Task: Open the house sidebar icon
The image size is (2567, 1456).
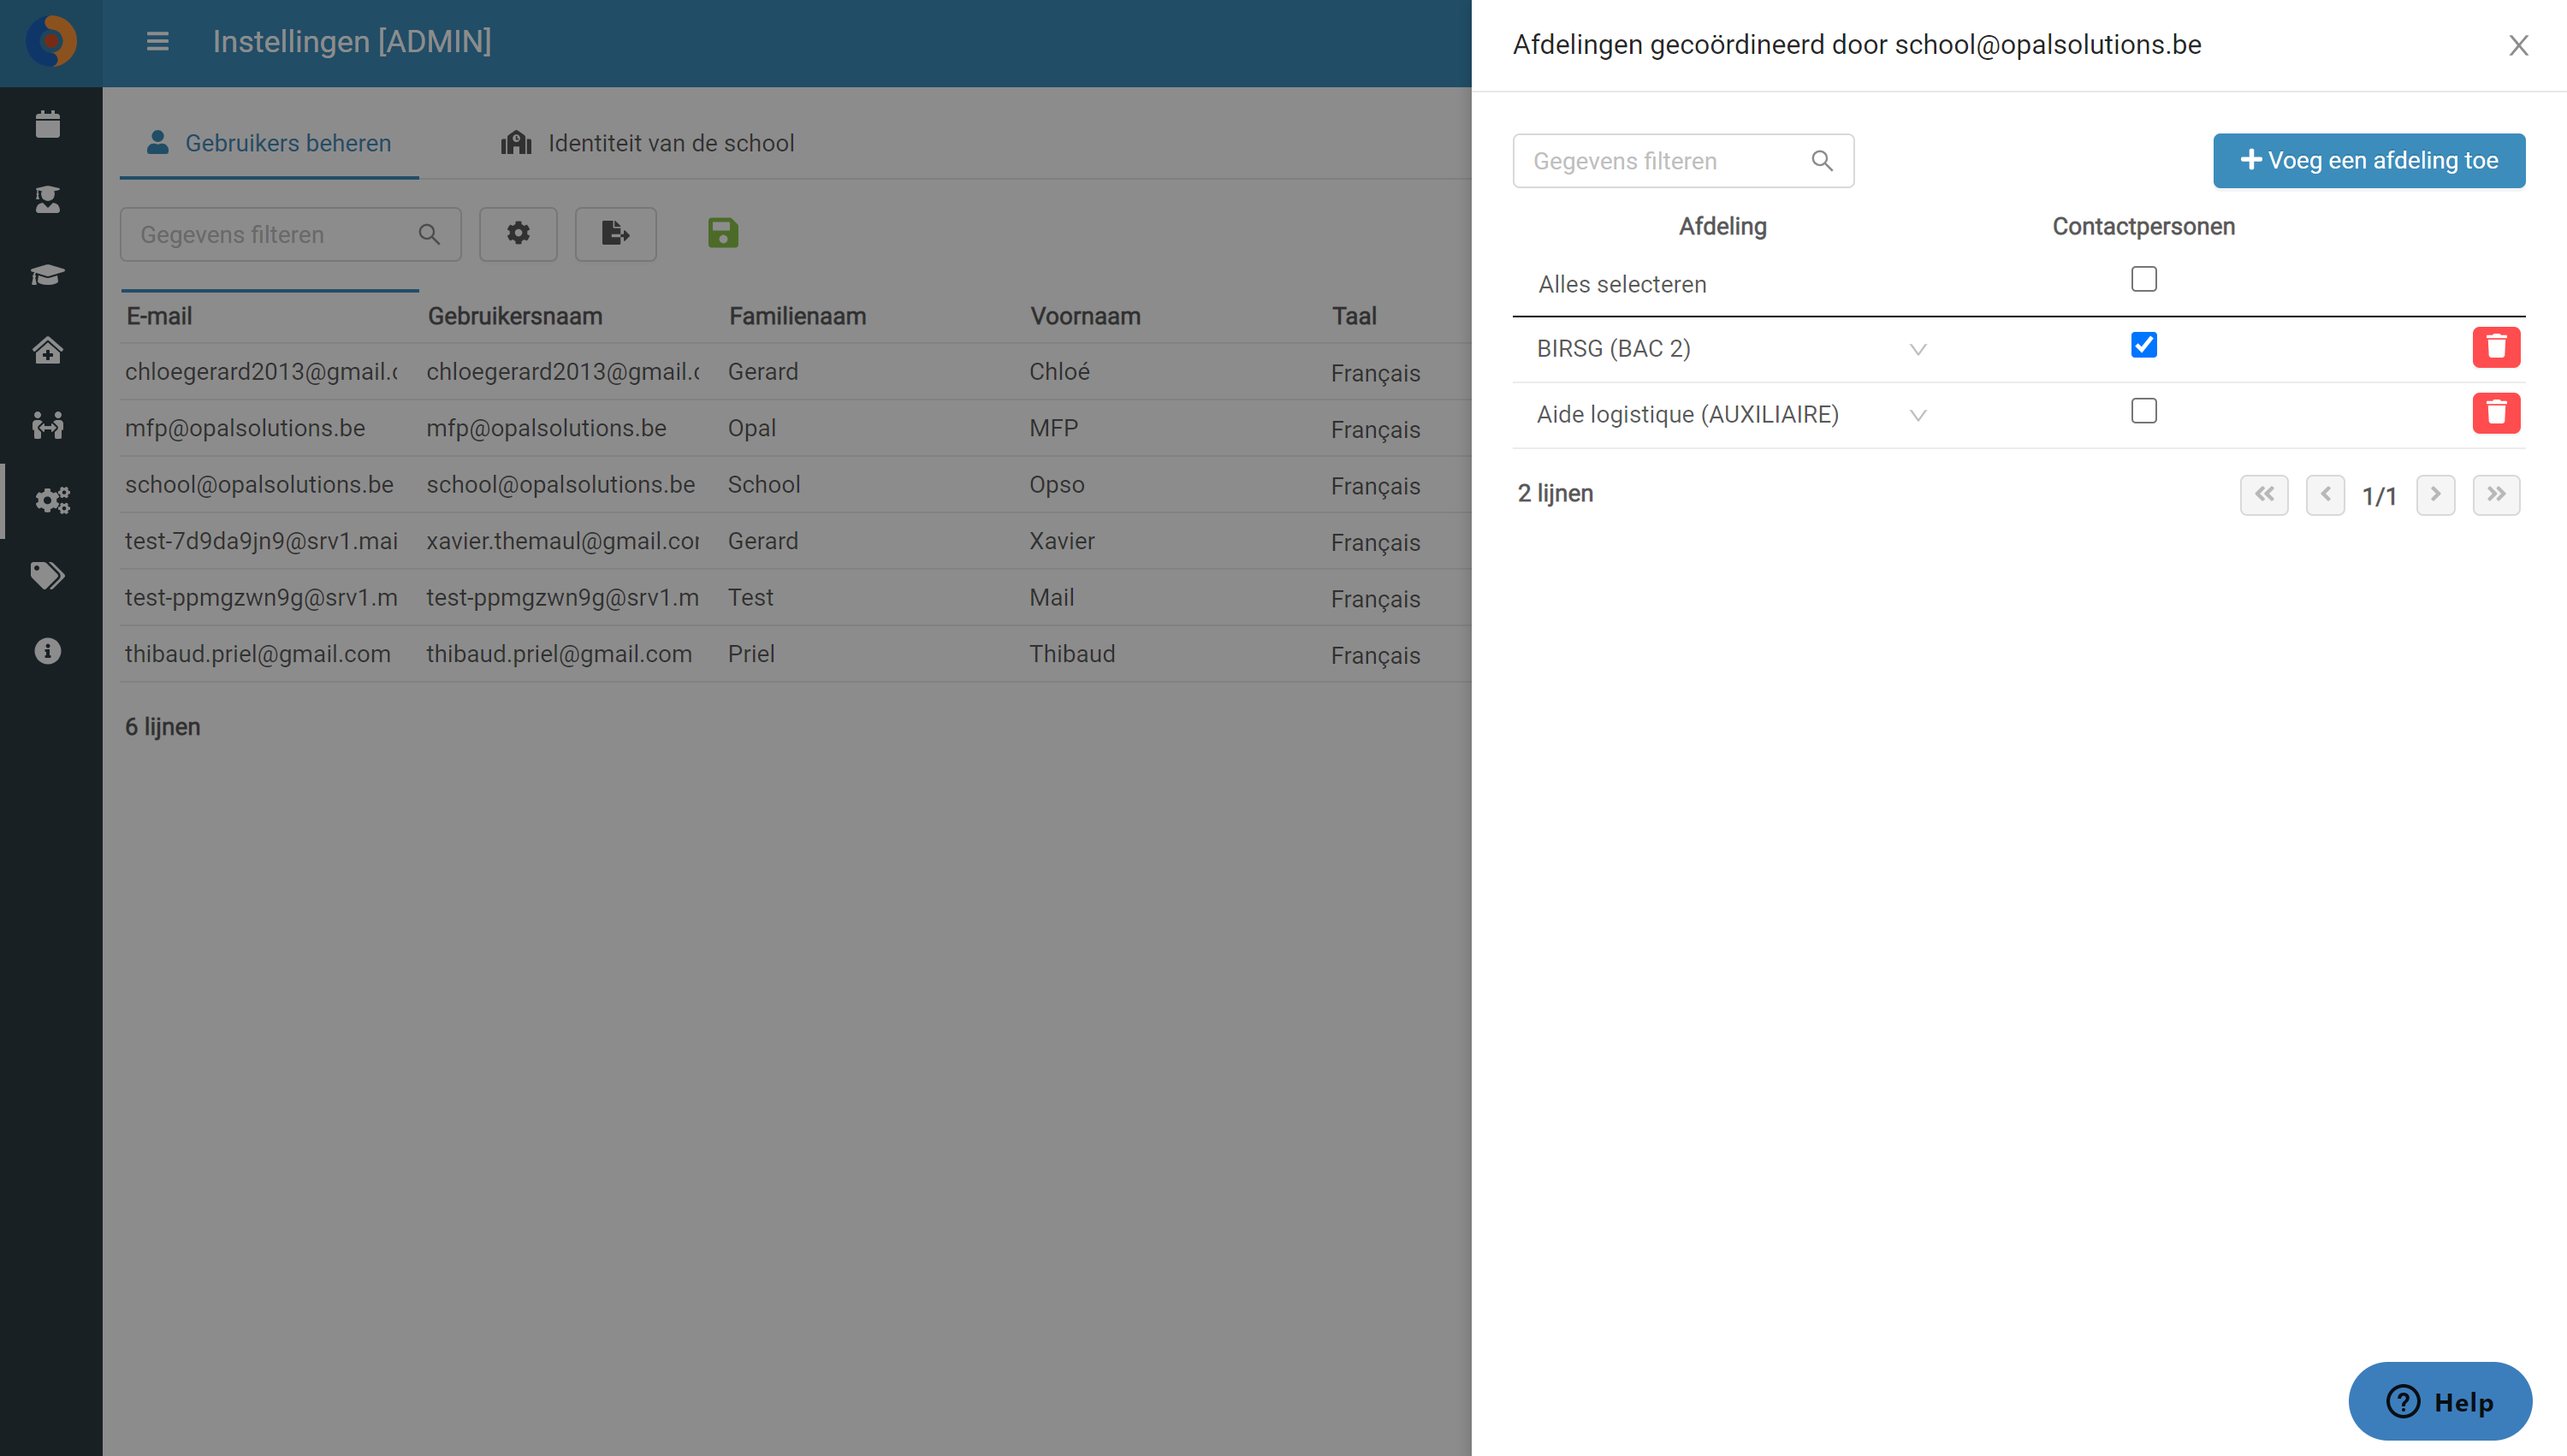Action: pos(48,350)
